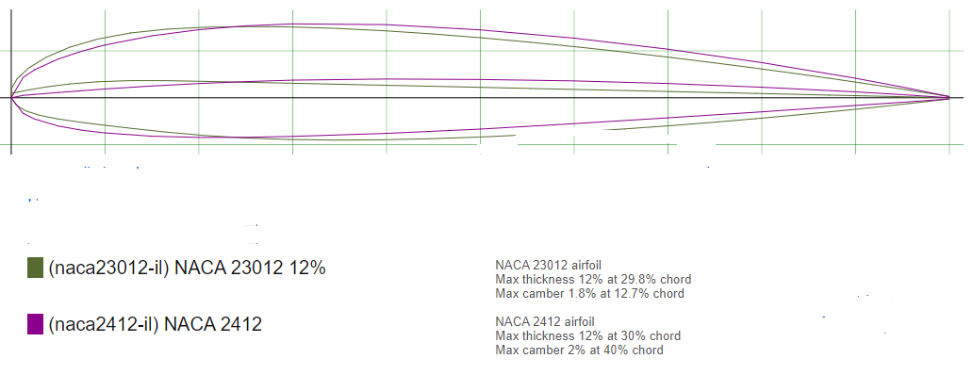Click the black vertical axis at the leading edge
The height and width of the screenshot is (391, 973).
11,80
